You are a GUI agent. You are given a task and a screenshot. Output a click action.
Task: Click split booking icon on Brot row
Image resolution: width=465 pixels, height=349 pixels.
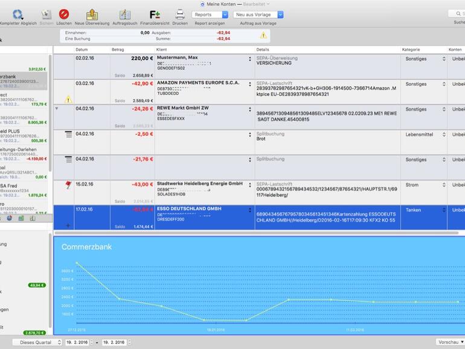coord(68,135)
